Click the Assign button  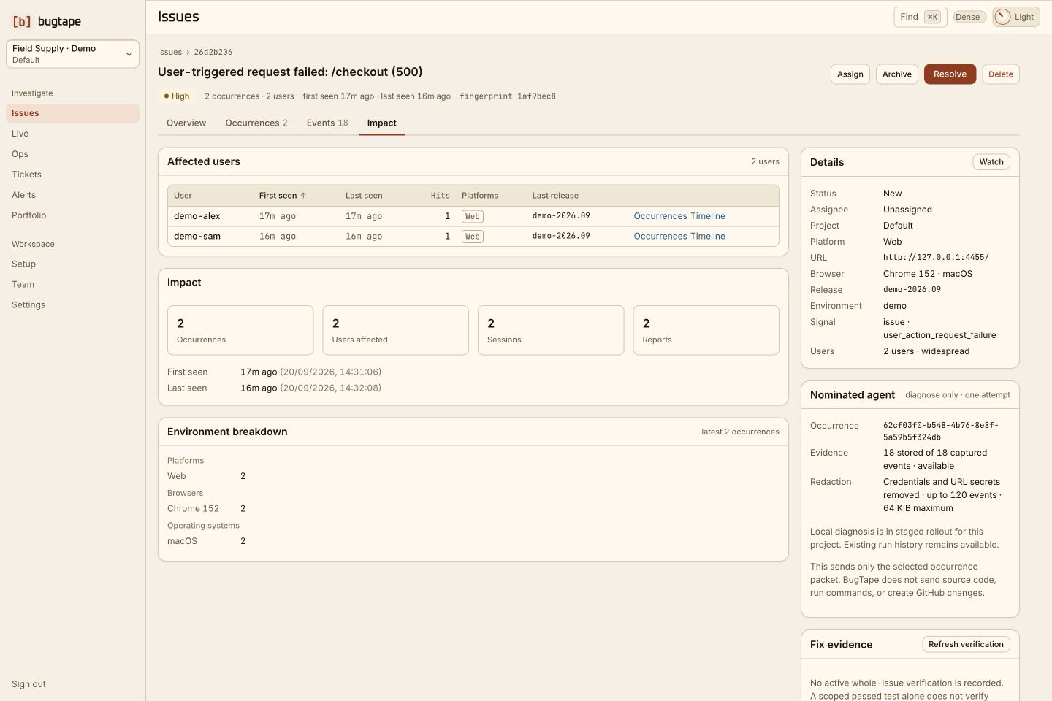coord(850,74)
